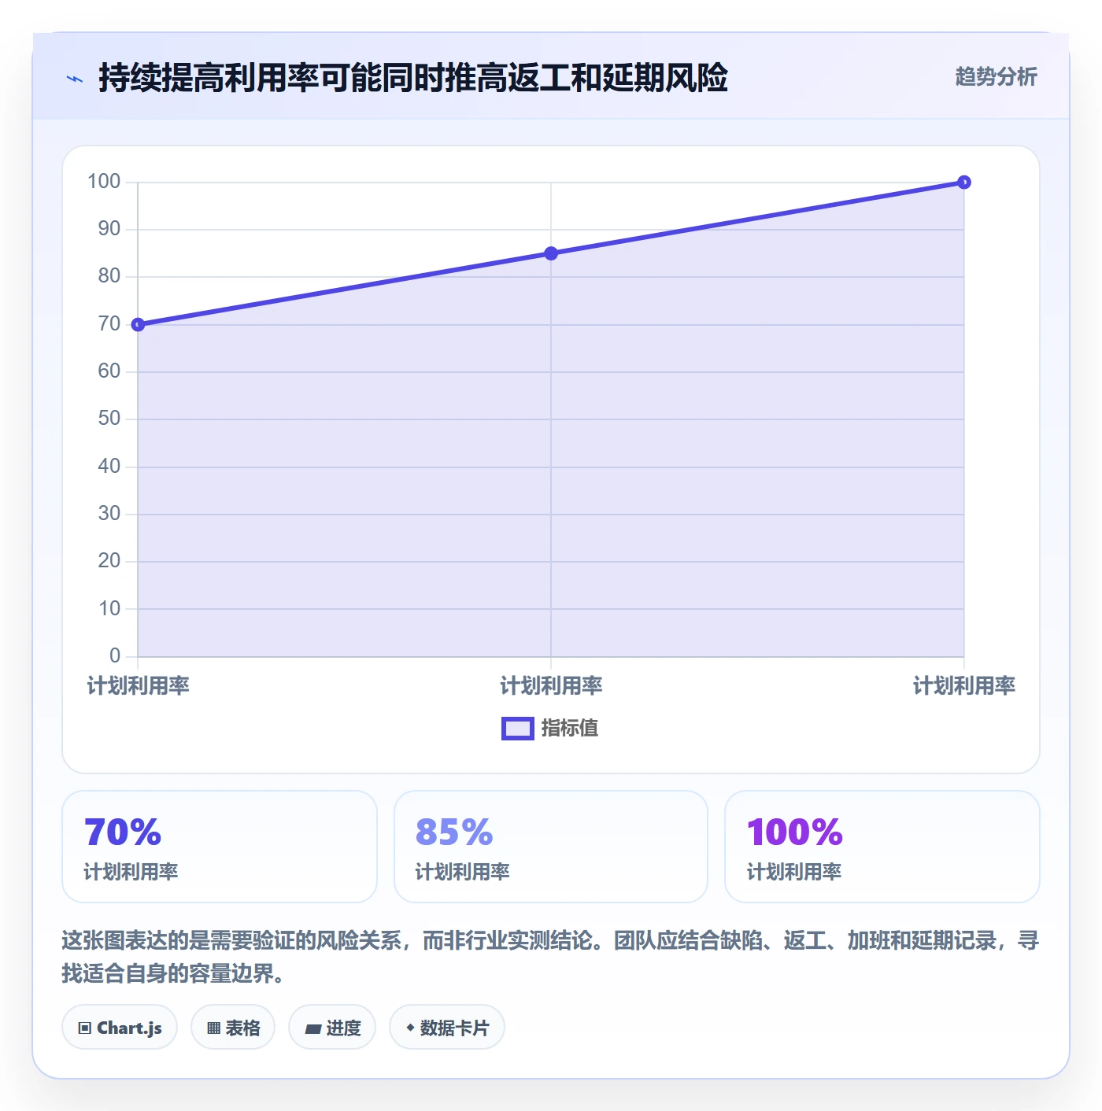Click the y-axis label 50

point(109,419)
